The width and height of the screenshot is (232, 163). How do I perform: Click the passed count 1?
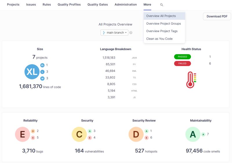point(210,57)
